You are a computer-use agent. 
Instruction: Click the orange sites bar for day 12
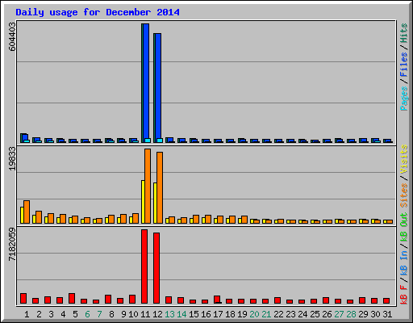160,187
